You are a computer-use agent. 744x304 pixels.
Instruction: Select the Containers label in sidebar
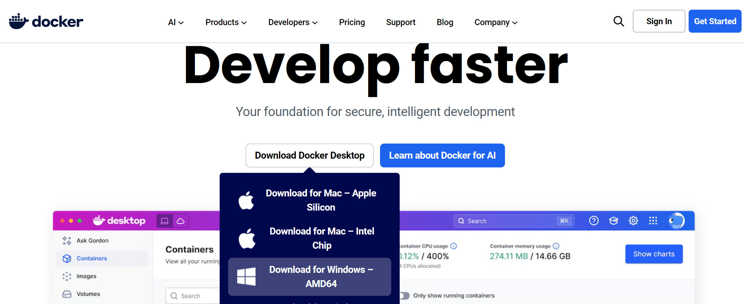(x=92, y=258)
